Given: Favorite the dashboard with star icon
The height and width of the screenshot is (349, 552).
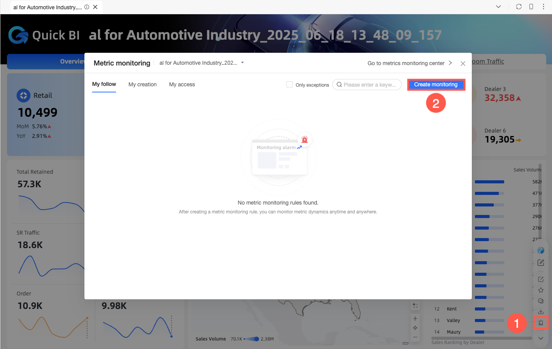Looking at the screenshot, I should point(541,290).
